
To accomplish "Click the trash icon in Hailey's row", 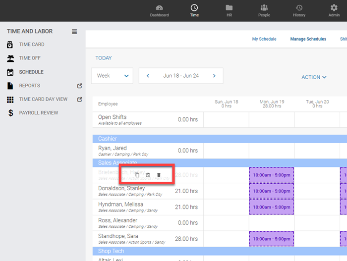I will point(159,175).
